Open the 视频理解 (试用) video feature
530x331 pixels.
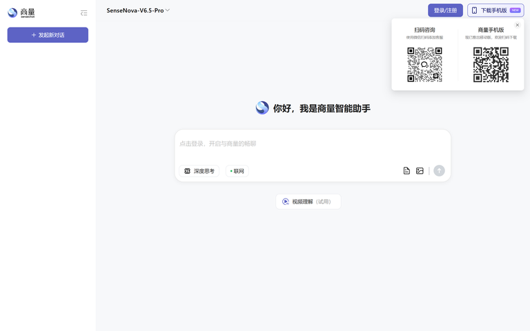(x=308, y=201)
